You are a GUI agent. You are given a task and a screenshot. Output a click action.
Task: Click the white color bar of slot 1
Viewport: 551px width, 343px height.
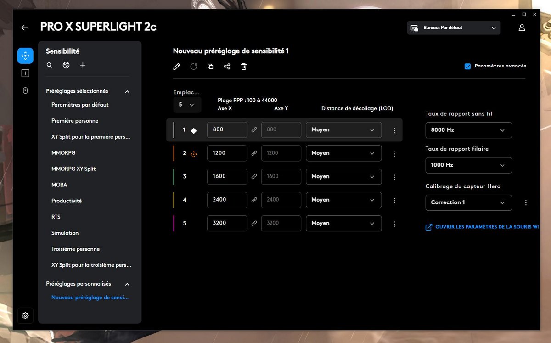coord(174,130)
